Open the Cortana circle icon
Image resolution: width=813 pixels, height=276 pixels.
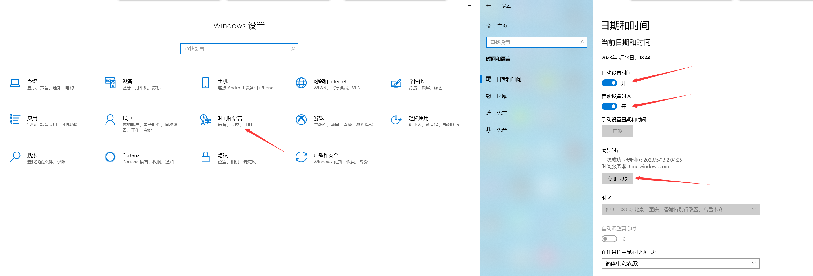[x=110, y=157]
